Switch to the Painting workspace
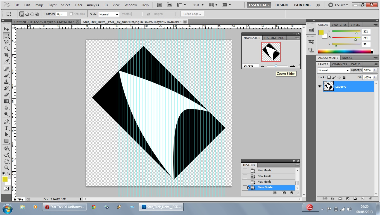The width and height of the screenshot is (380, 224). (x=302, y=5)
